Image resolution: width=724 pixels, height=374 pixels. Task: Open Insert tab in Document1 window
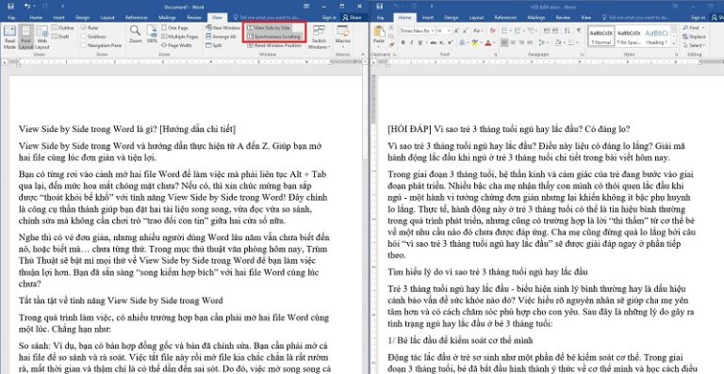click(58, 18)
